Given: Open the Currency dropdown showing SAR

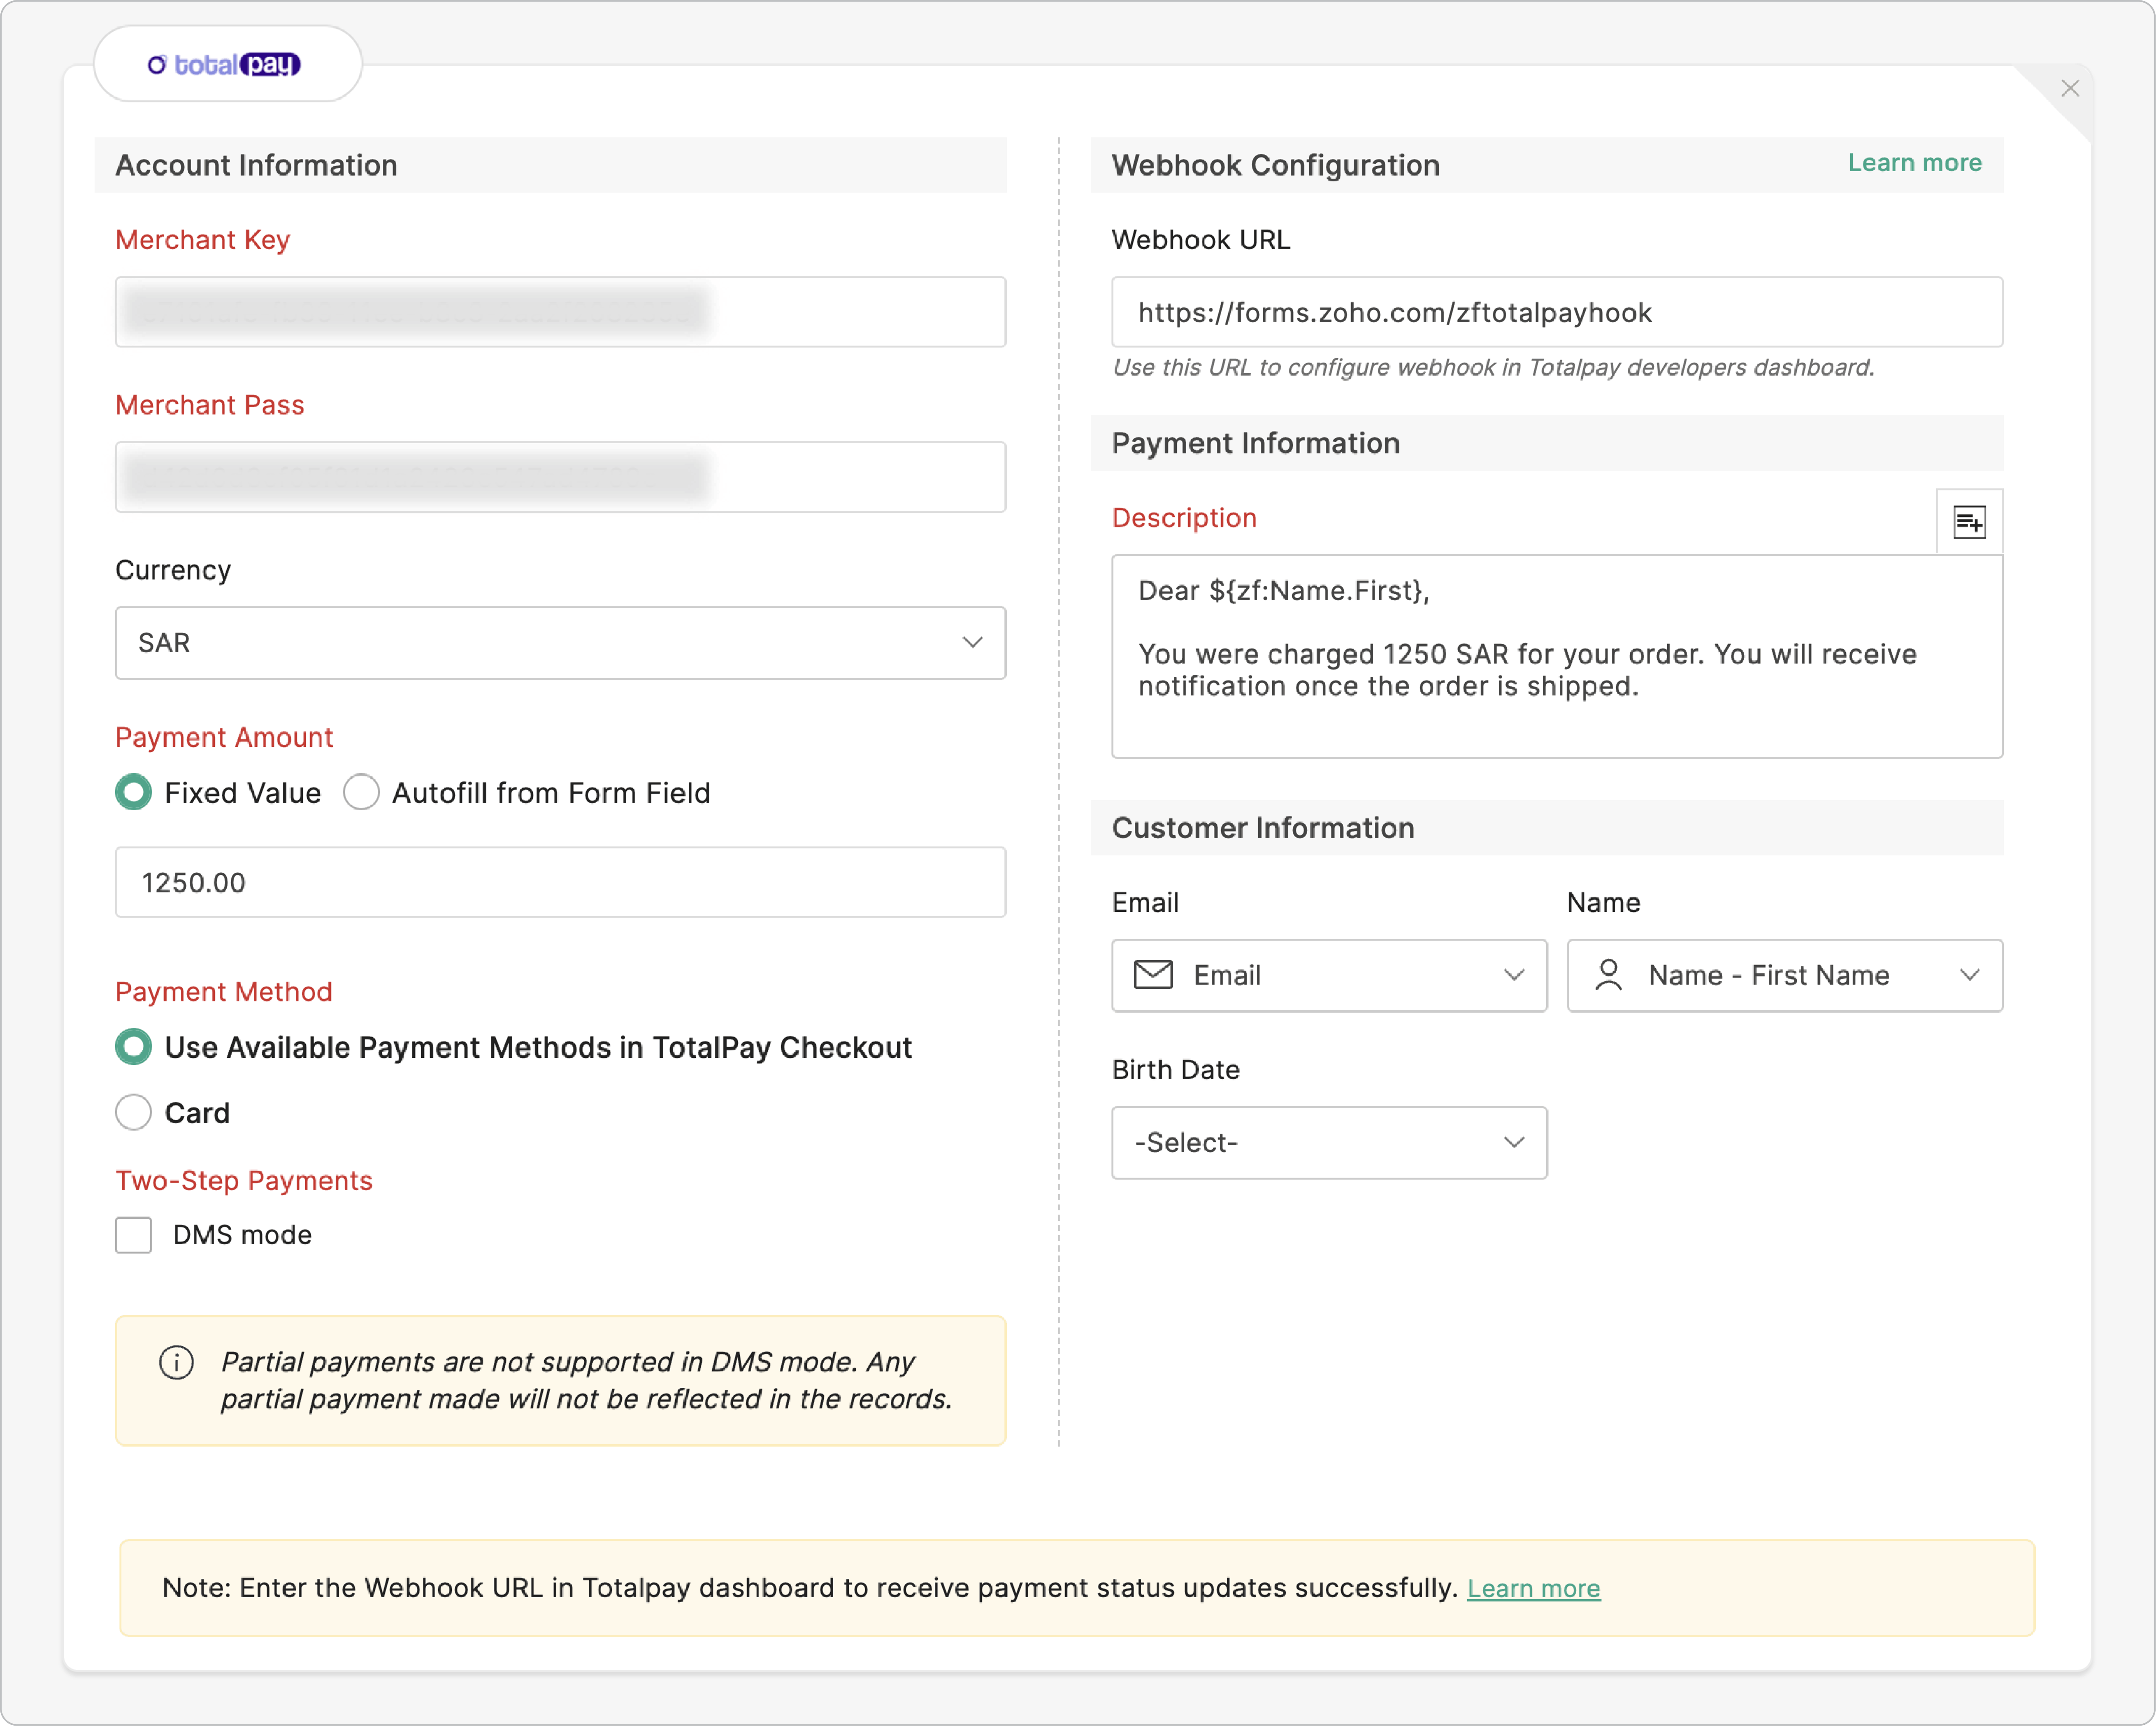Looking at the screenshot, I should (x=560, y=643).
